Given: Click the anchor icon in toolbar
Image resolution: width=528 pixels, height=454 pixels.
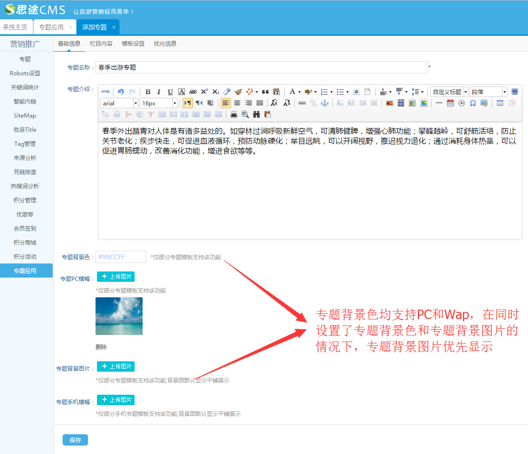Looking at the screenshot, I should point(325,103).
